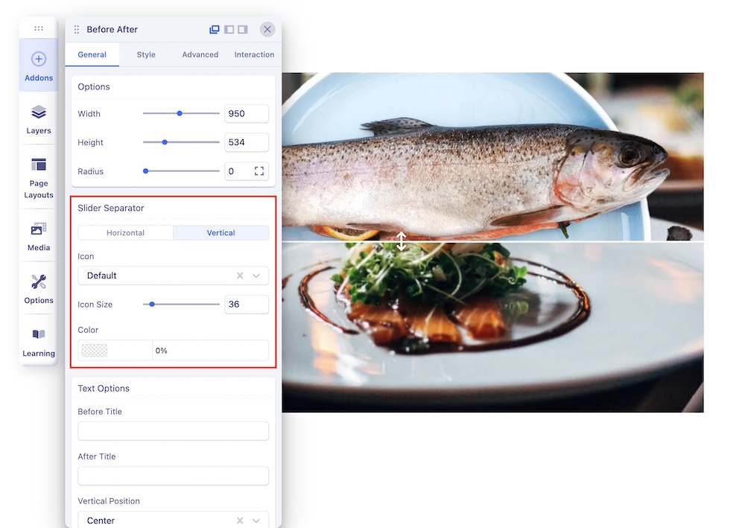The width and height of the screenshot is (745, 528).
Task: Expand the Vertical Position Center dropdown
Action: pos(256,521)
